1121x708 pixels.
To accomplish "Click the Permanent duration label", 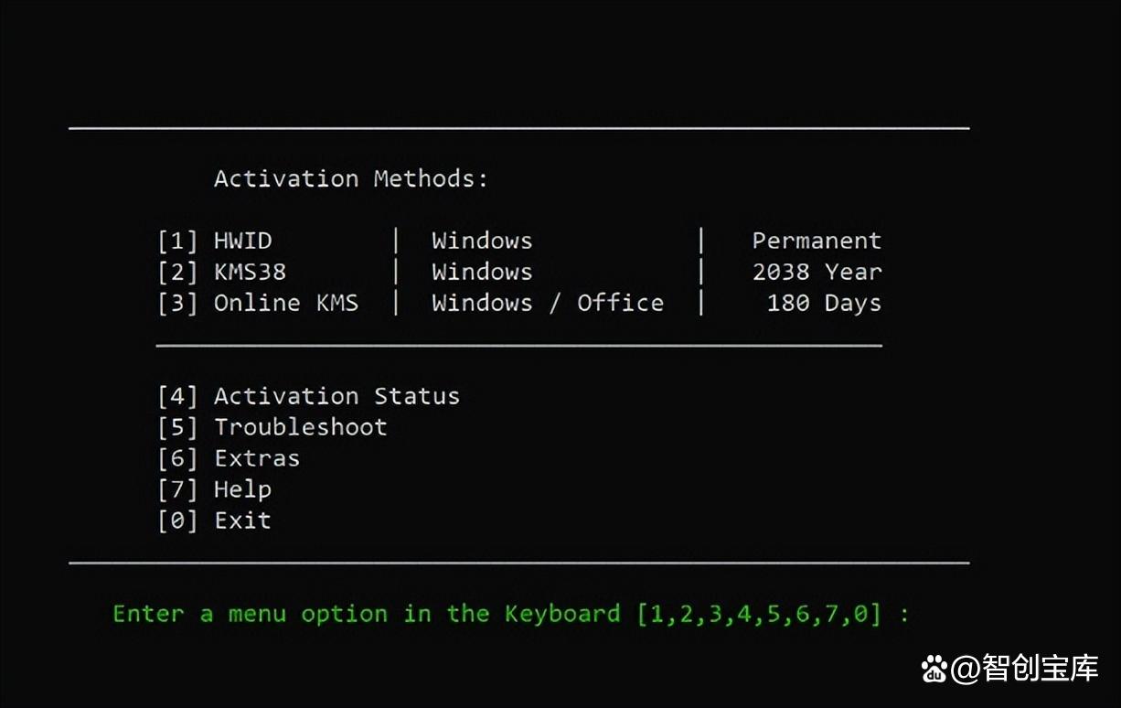I will (817, 241).
